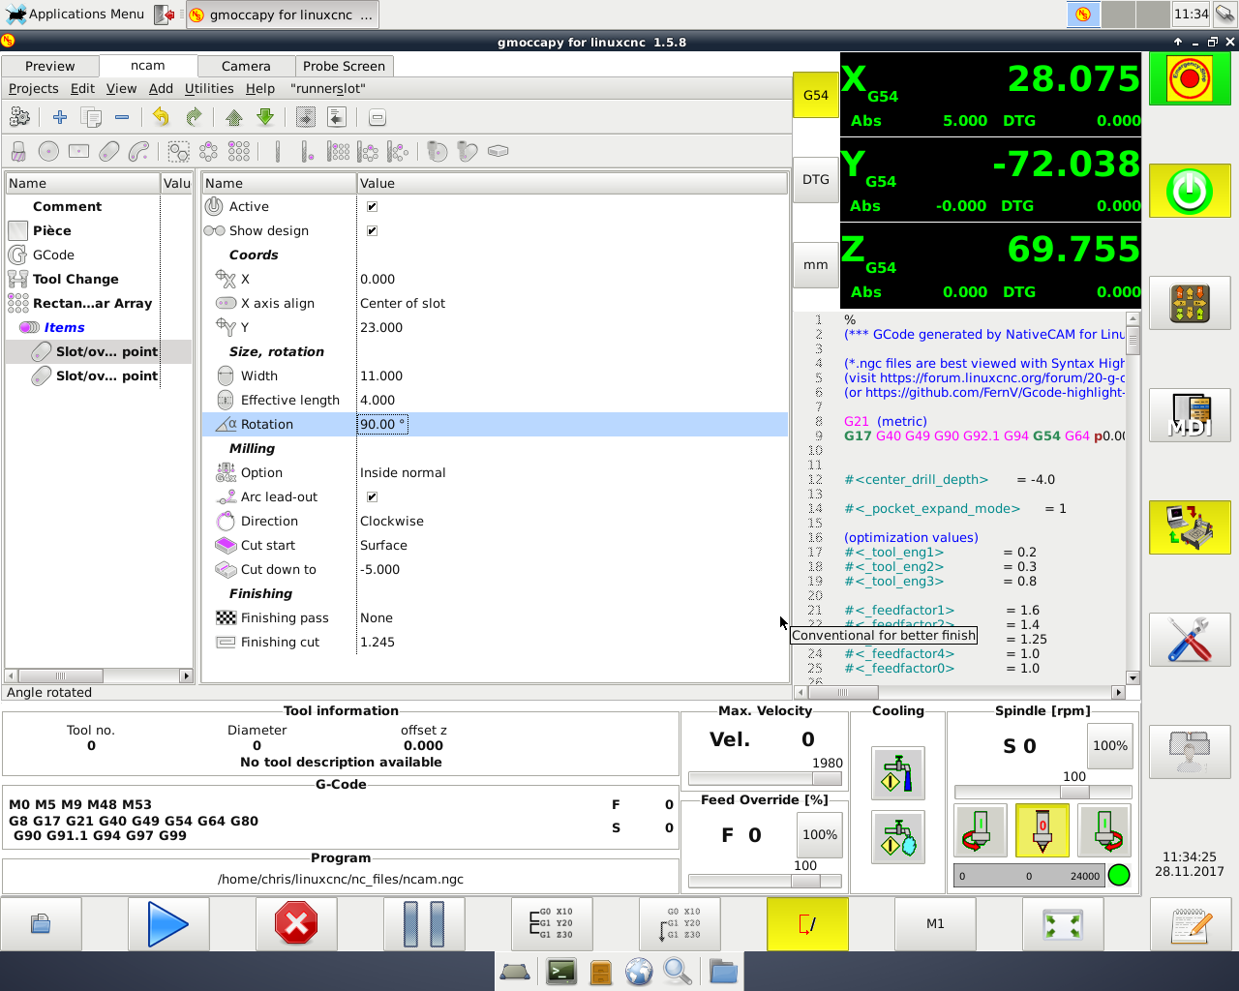Switch to the Camera tab

point(246,66)
